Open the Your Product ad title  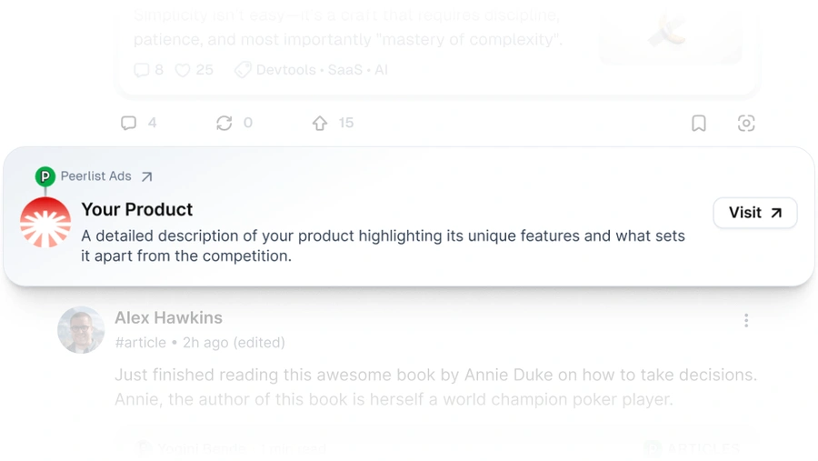tap(137, 209)
